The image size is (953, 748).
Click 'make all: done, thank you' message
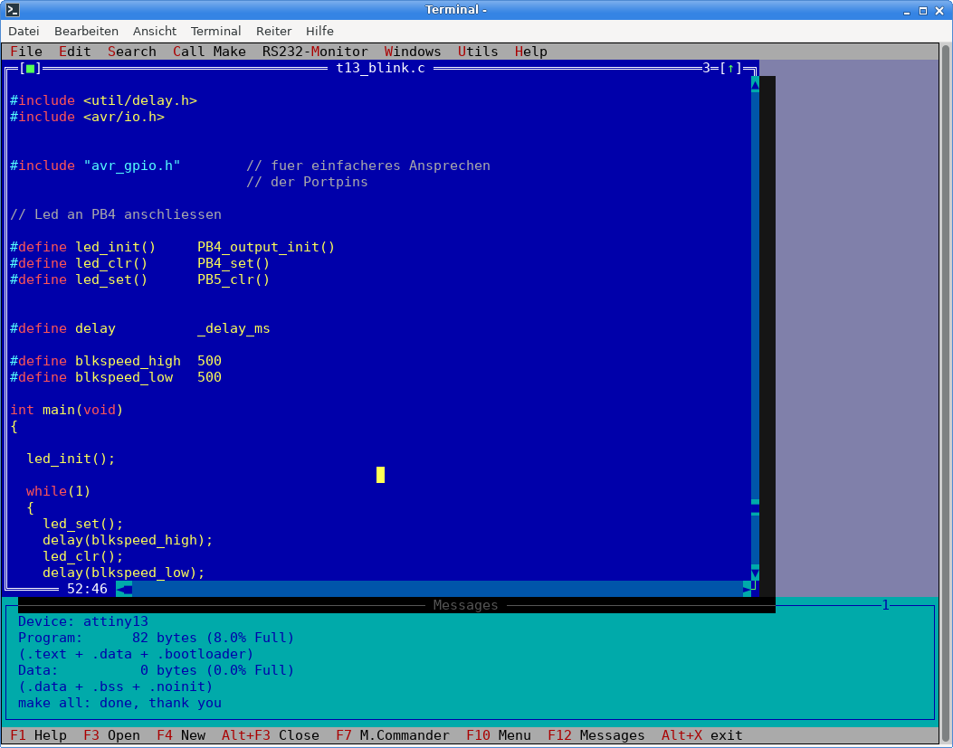[x=119, y=703]
